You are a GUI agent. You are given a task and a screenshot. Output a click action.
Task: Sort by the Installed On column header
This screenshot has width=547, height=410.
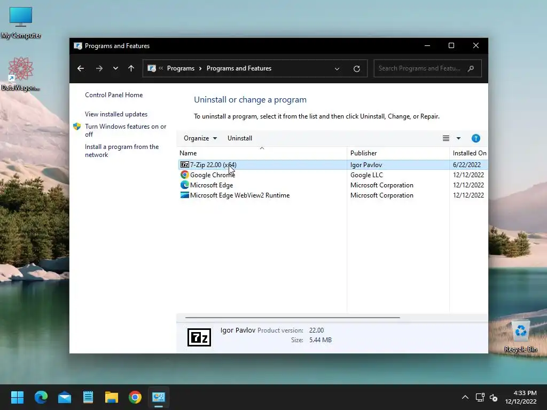click(470, 153)
